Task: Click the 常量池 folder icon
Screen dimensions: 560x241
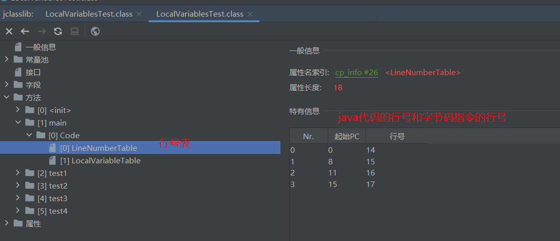Action: (x=18, y=59)
